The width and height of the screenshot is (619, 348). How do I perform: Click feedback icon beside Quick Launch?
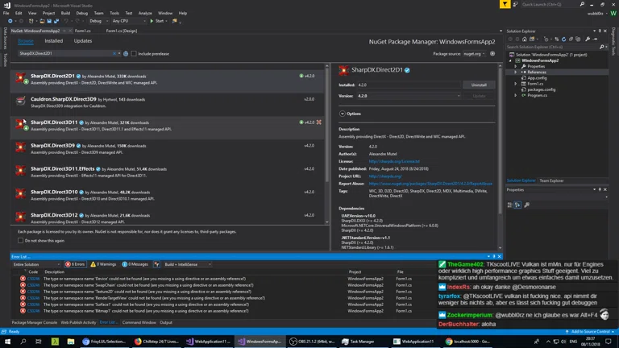coord(515,4)
